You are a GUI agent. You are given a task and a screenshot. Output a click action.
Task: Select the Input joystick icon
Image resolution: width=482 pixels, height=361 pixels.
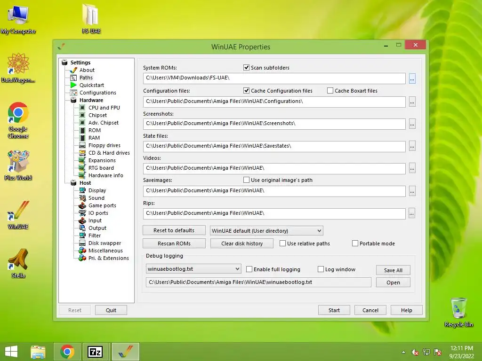(x=82, y=220)
